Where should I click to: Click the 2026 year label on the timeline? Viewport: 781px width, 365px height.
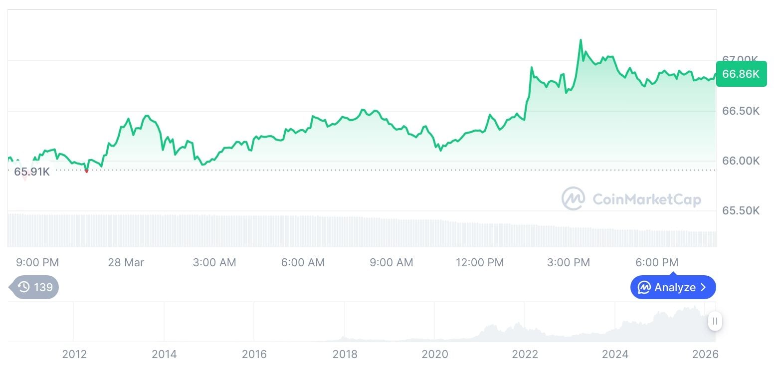point(706,354)
